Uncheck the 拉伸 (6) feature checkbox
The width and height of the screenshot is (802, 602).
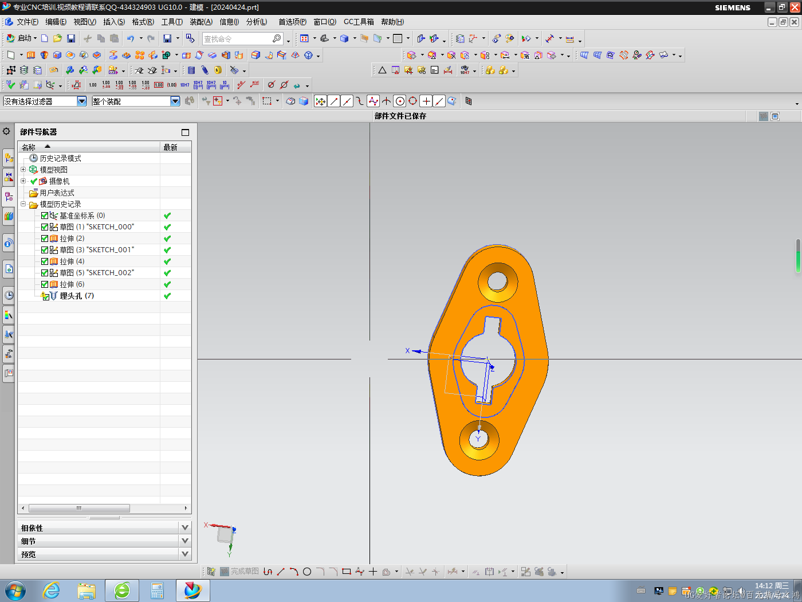(45, 284)
